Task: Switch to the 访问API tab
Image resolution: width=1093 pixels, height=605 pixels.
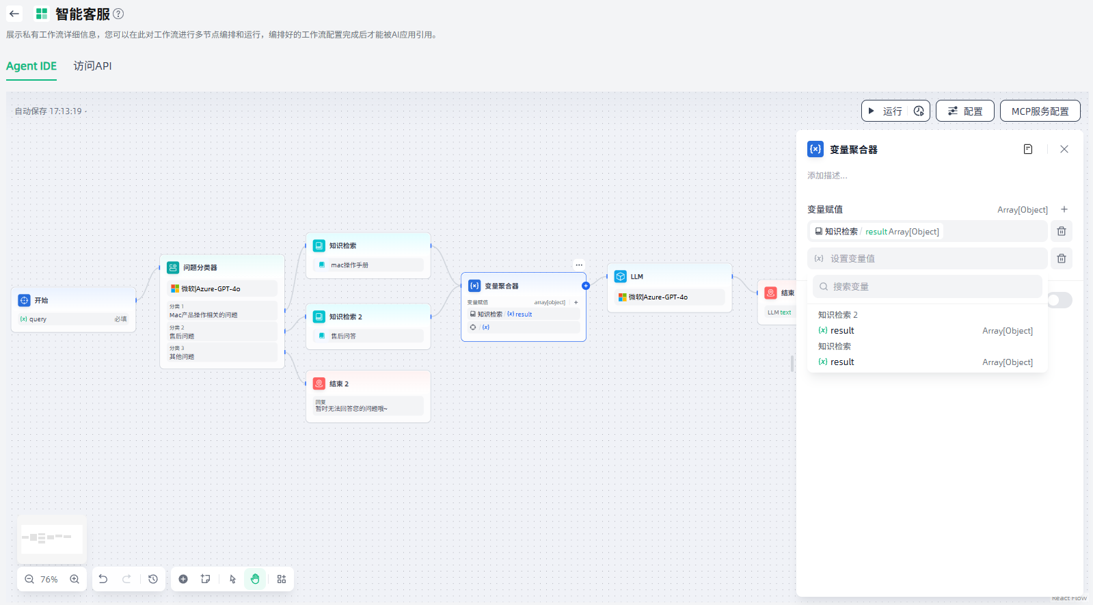Action: (x=92, y=66)
